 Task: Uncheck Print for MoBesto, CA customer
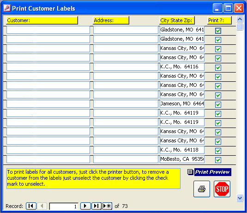(218, 160)
